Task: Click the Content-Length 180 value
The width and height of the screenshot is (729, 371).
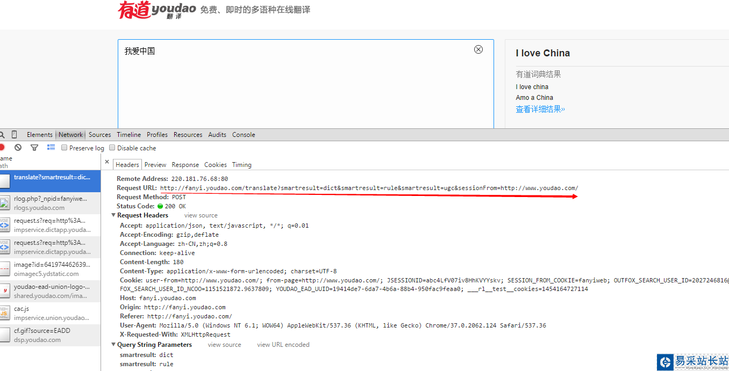Action: tap(178, 262)
